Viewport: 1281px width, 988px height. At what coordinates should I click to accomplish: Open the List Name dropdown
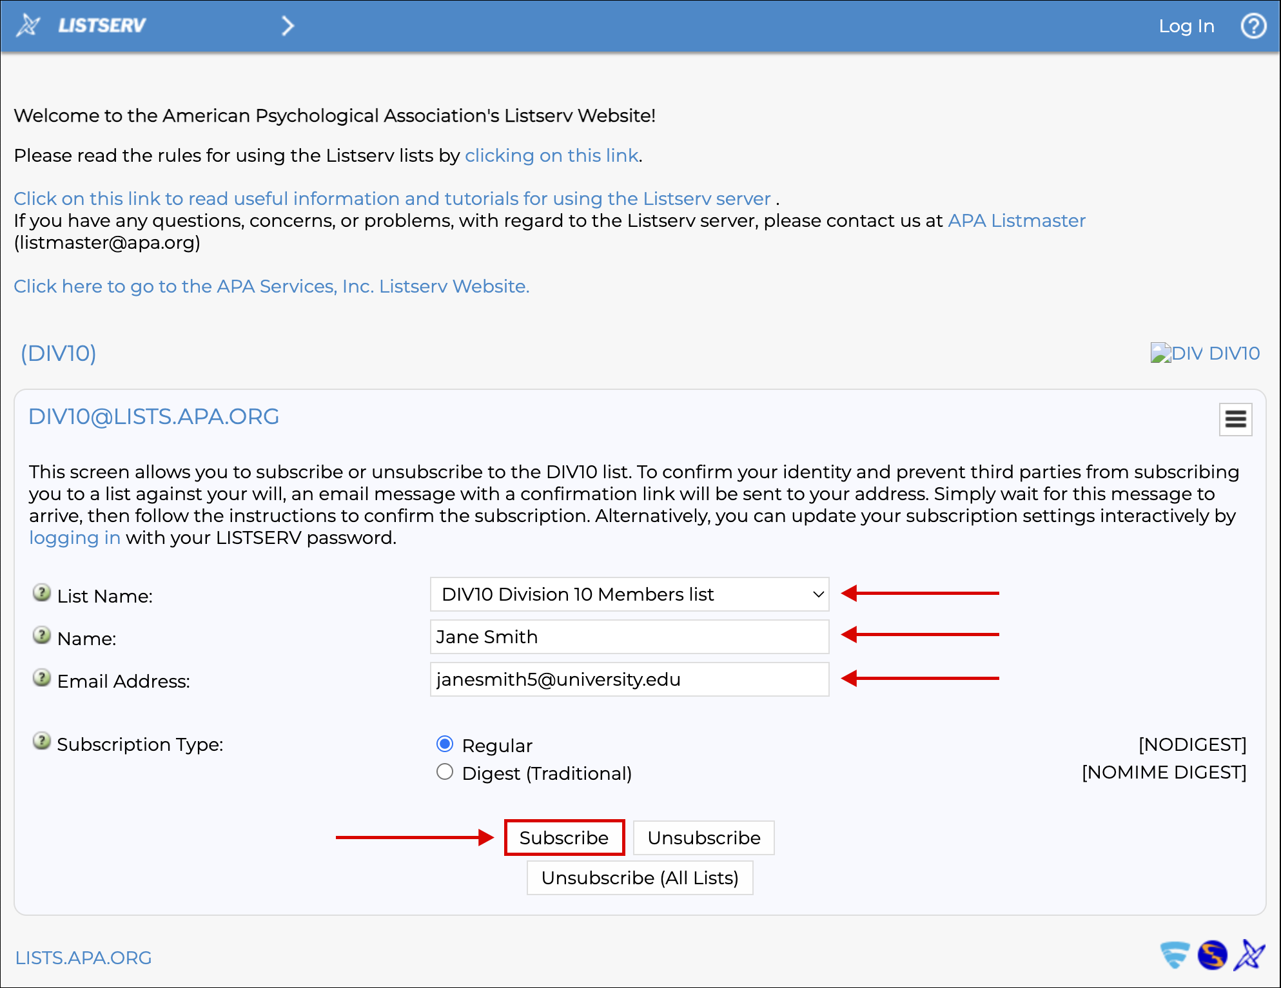pyautogui.click(x=629, y=594)
